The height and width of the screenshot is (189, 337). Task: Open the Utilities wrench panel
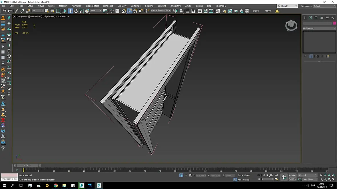pyautogui.click(x=333, y=18)
